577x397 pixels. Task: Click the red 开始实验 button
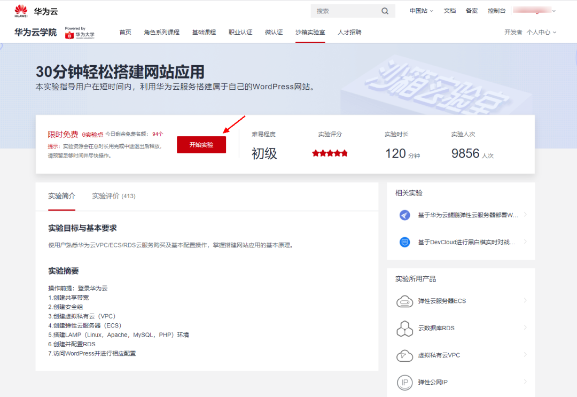click(201, 145)
